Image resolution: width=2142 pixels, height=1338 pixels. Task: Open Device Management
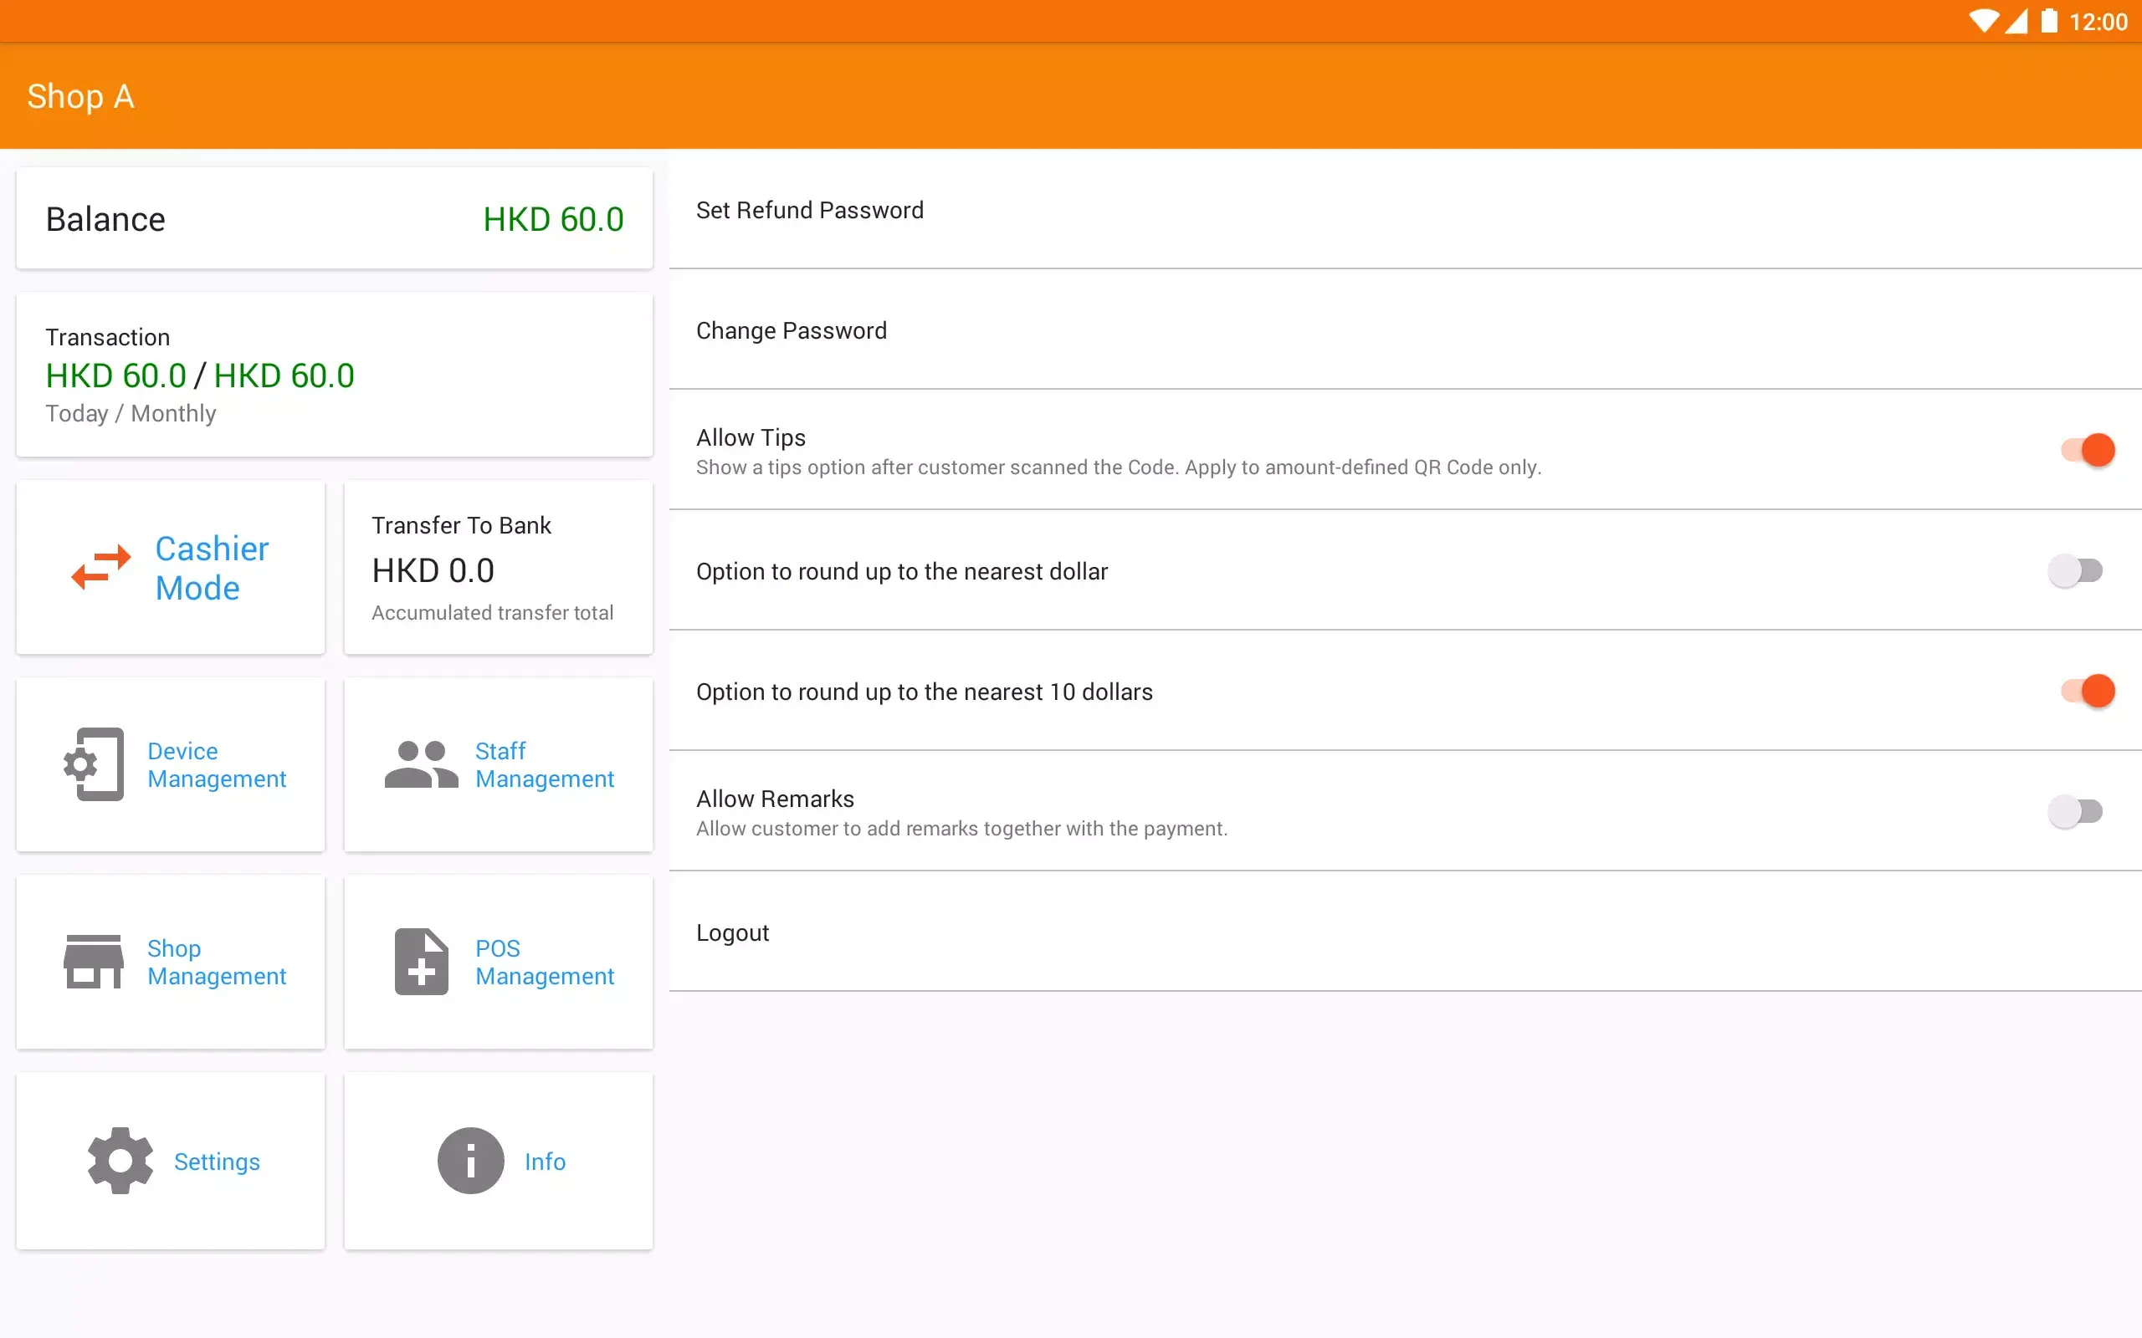(x=170, y=763)
